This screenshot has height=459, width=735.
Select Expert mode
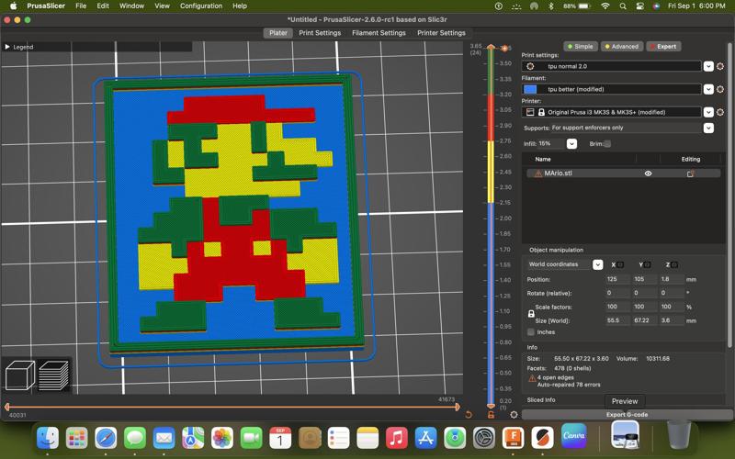tap(662, 46)
